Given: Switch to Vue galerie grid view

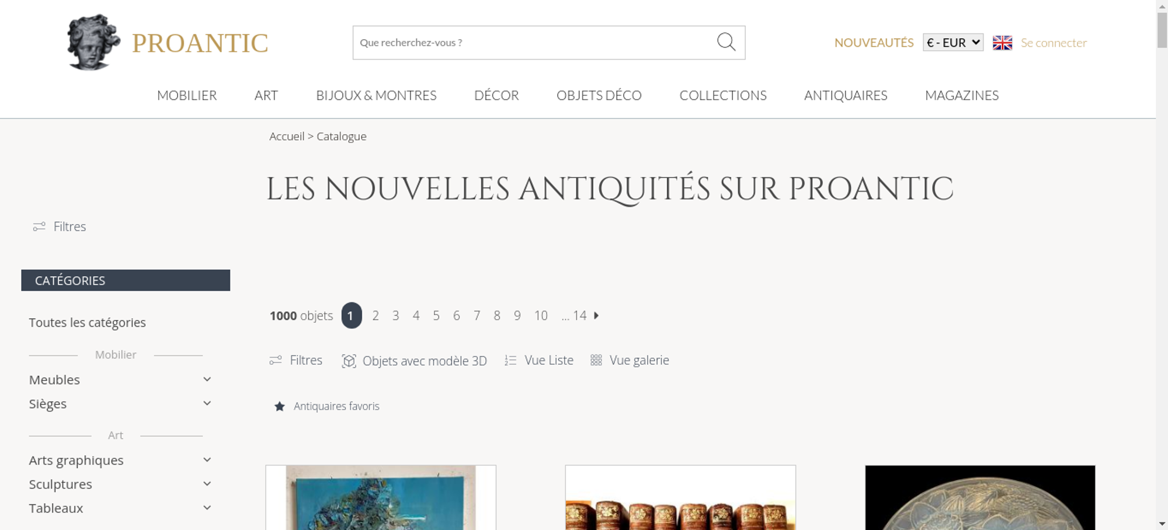Looking at the screenshot, I should pos(630,360).
